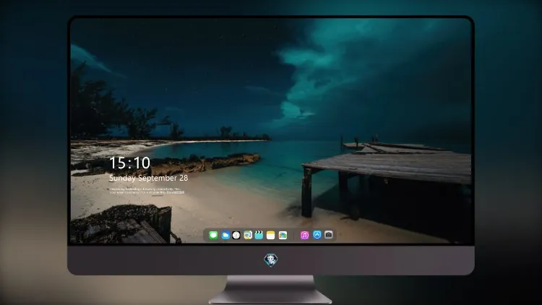Open the Maps app in the dock

[x=248, y=236]
